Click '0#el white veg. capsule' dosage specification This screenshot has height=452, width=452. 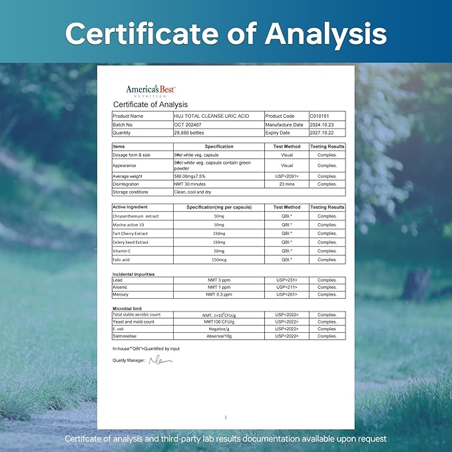[196, 155]
